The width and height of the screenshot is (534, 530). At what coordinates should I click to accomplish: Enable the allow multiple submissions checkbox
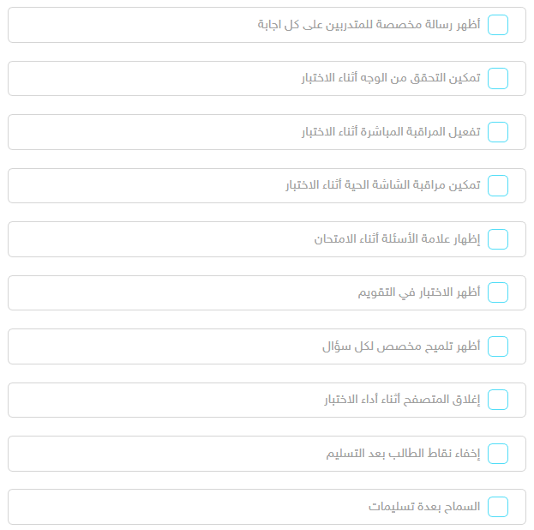point(498,507)
